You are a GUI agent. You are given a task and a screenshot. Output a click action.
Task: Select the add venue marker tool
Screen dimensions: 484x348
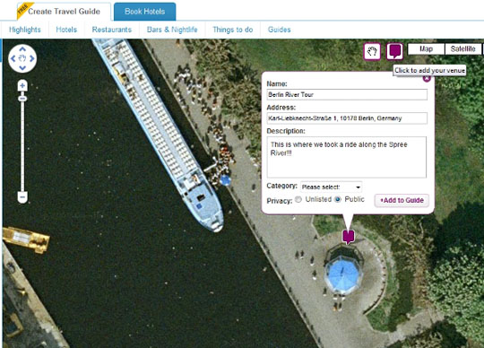(x=394, y=51)
